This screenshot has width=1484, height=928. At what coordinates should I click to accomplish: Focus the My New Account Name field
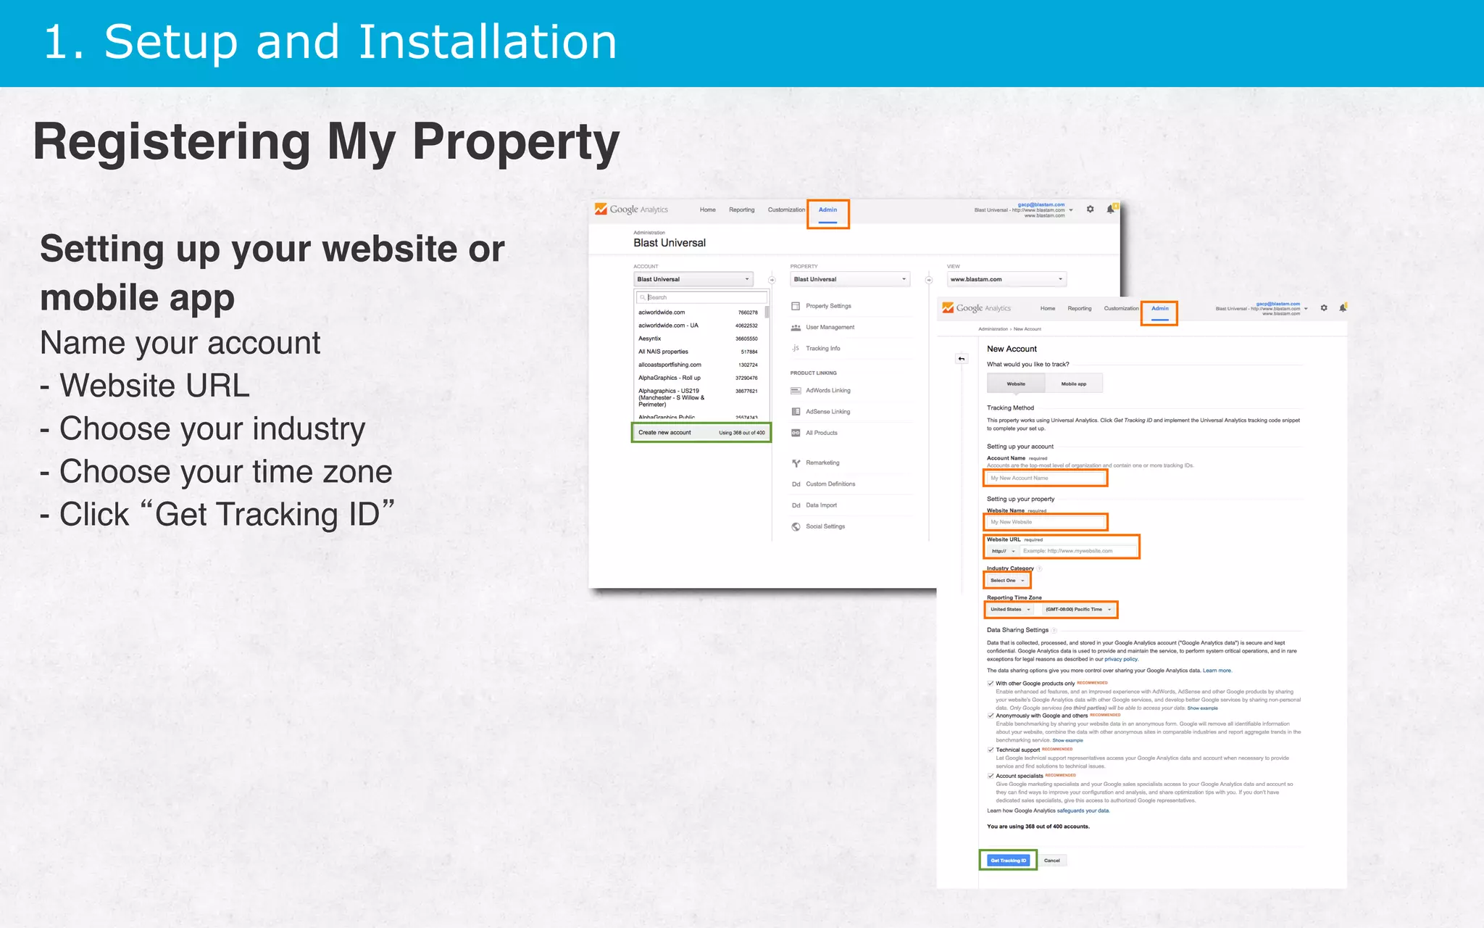1046,478
